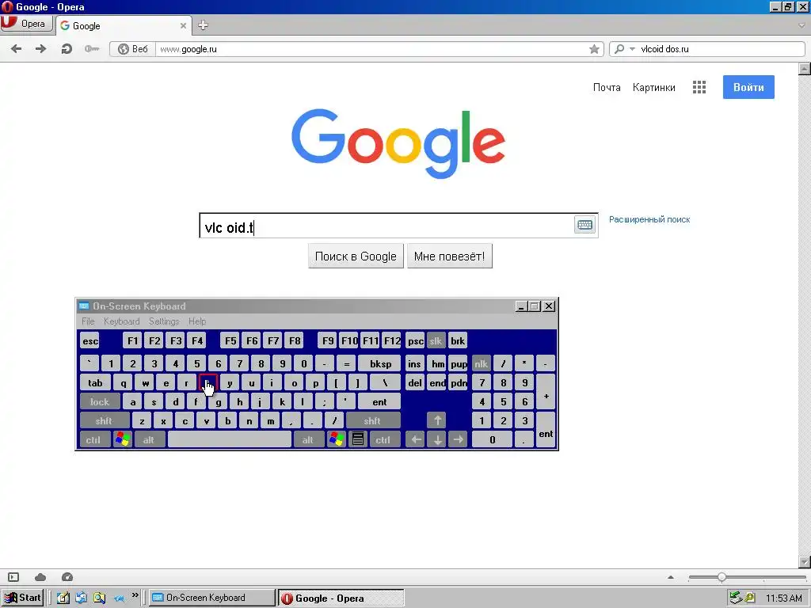Click the F5 key on the on-screen keyboard
The width and height of the screenshot is (811, 608).
click(x=230, y=340)
